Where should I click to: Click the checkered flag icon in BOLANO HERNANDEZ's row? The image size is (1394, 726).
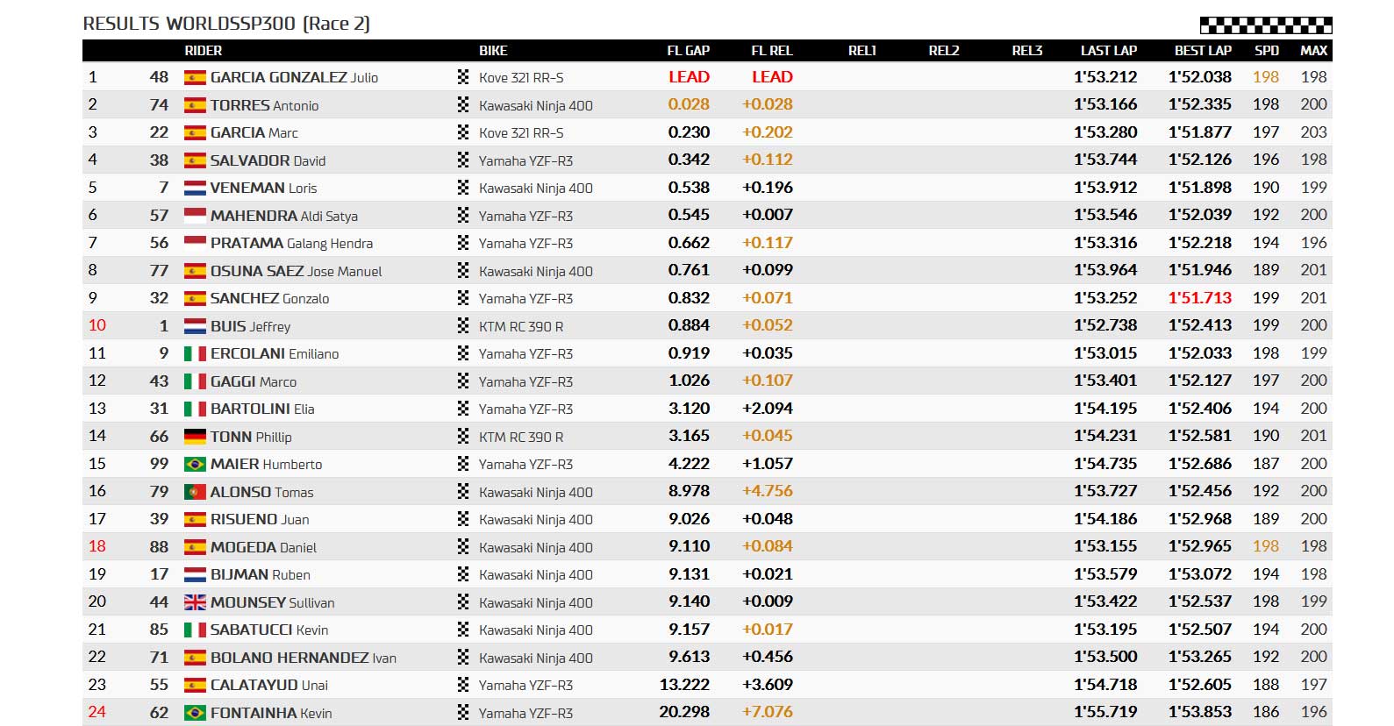click(463, 658)
